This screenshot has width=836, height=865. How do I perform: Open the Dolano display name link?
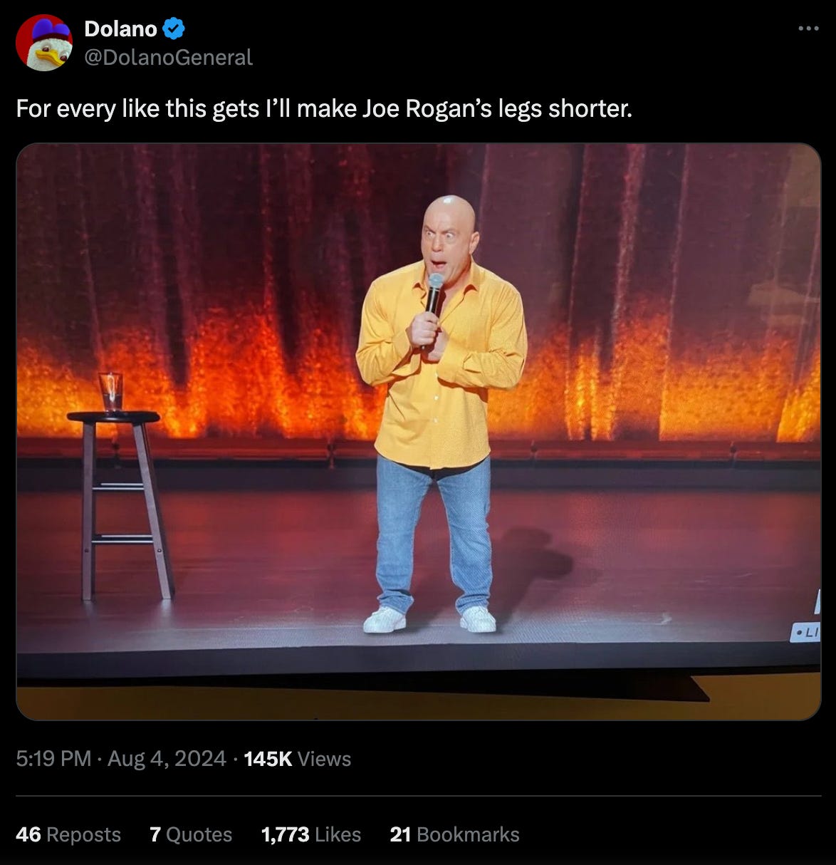(120, 29)
